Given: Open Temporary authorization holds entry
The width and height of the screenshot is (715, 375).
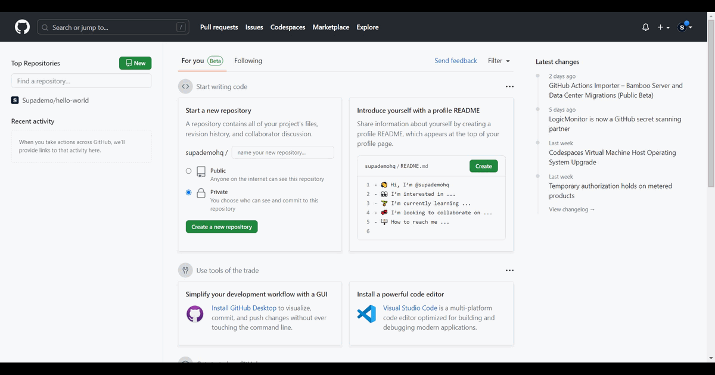Looking at the screenshot, I should (x=610, y=190).
